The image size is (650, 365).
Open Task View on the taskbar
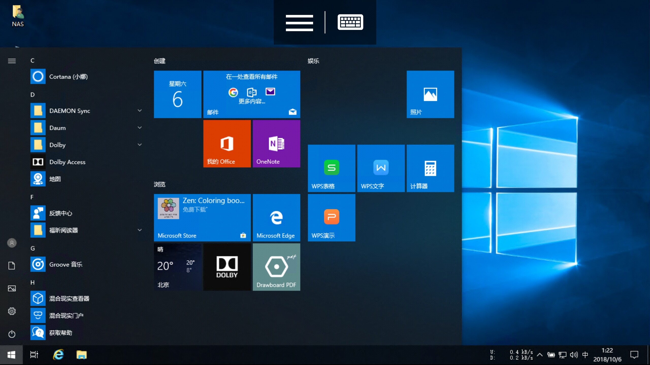click(x=34, y=355)
